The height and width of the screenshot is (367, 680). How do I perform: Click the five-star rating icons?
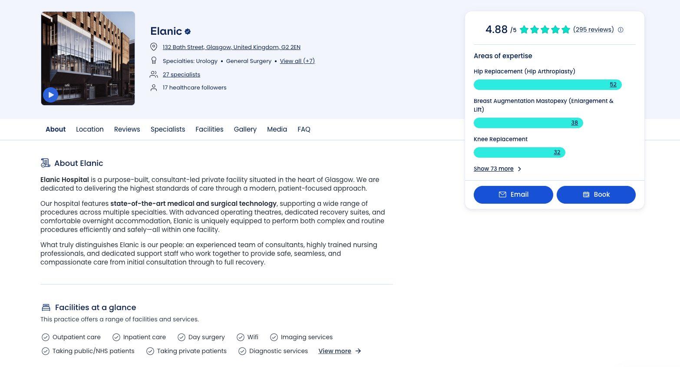coord(545,30)
